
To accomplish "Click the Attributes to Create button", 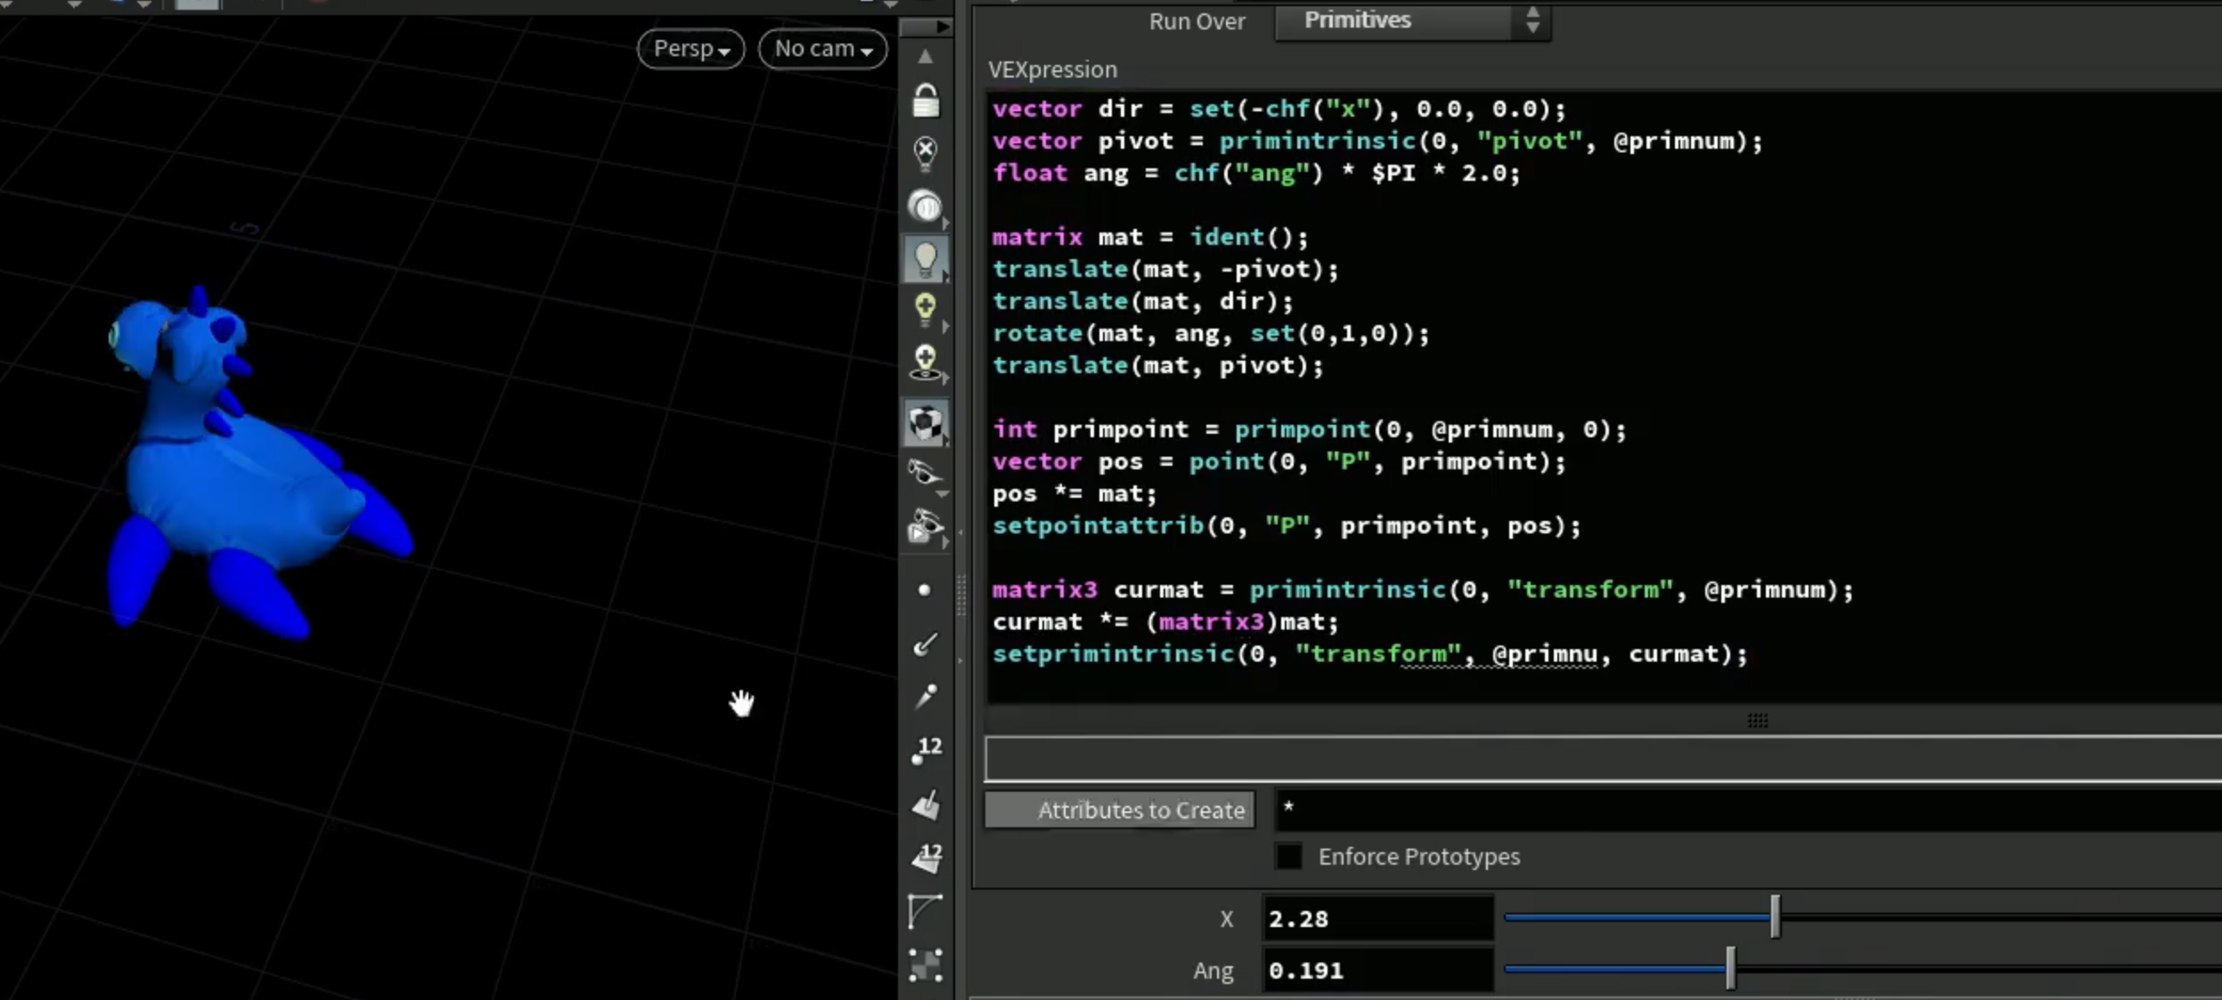I will pyautogui.click(x=1120, y=809).
